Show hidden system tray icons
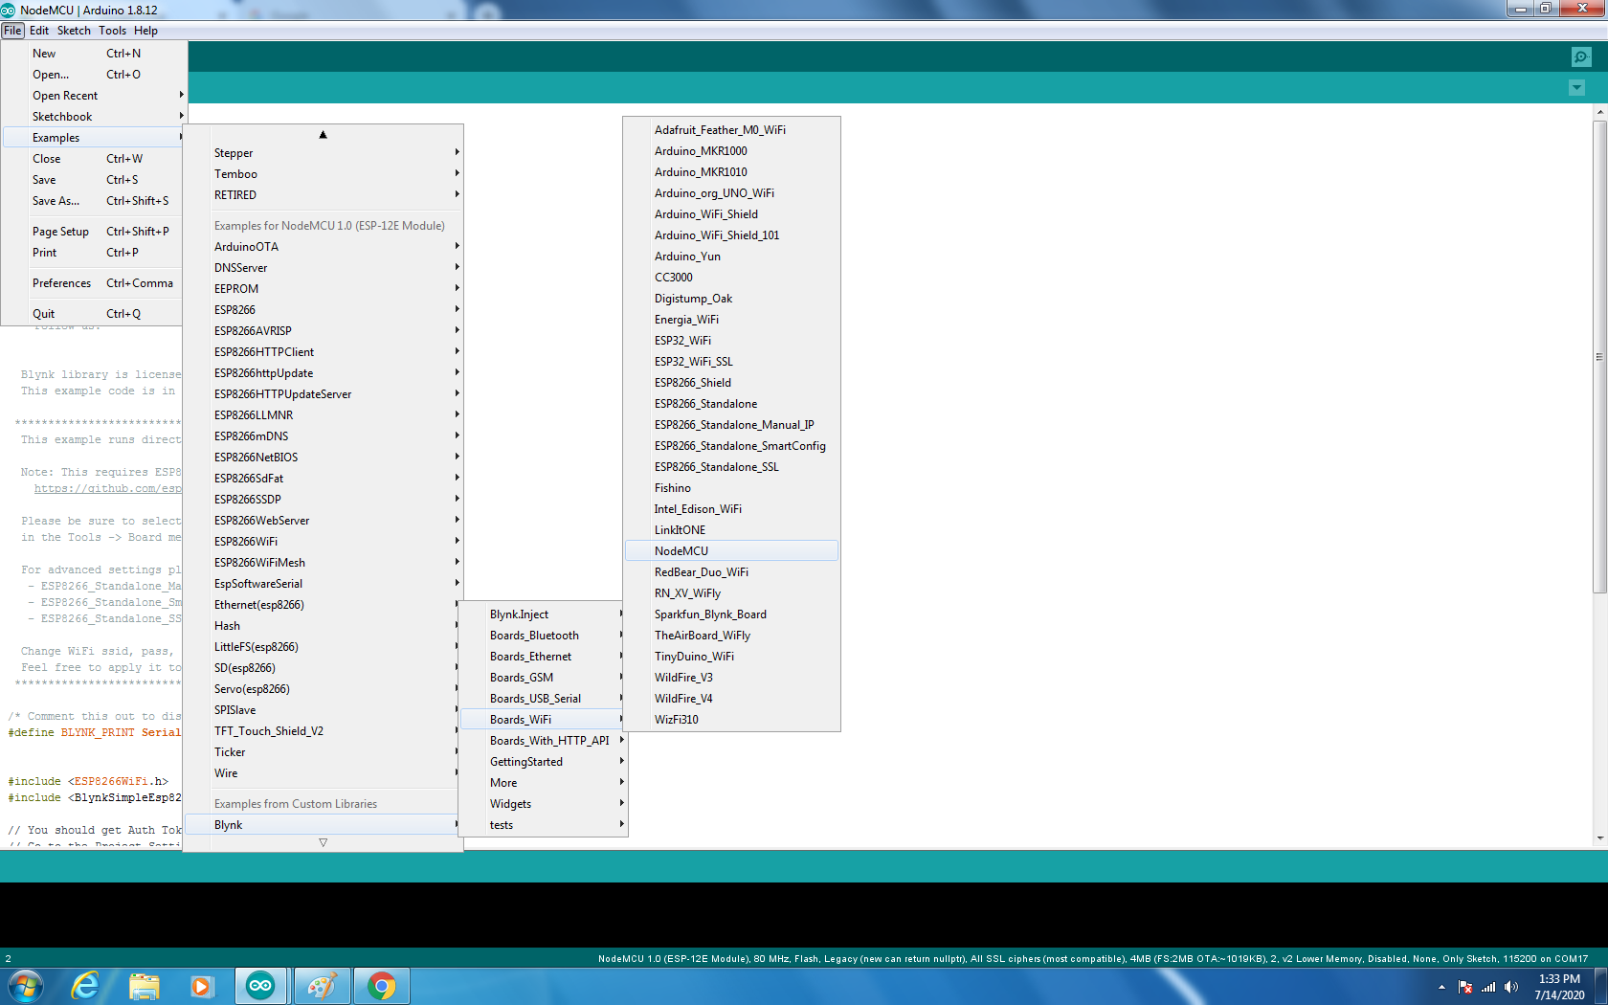Screen dimensions: 1608x1005 click(x=1441, y=987)
